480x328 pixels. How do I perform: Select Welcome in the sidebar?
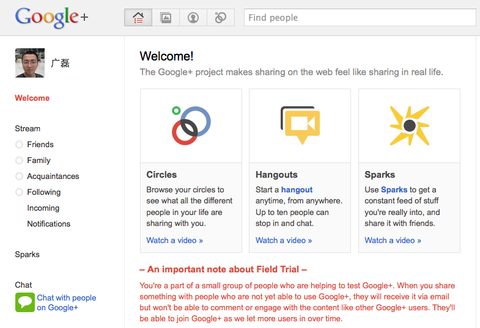32,98
